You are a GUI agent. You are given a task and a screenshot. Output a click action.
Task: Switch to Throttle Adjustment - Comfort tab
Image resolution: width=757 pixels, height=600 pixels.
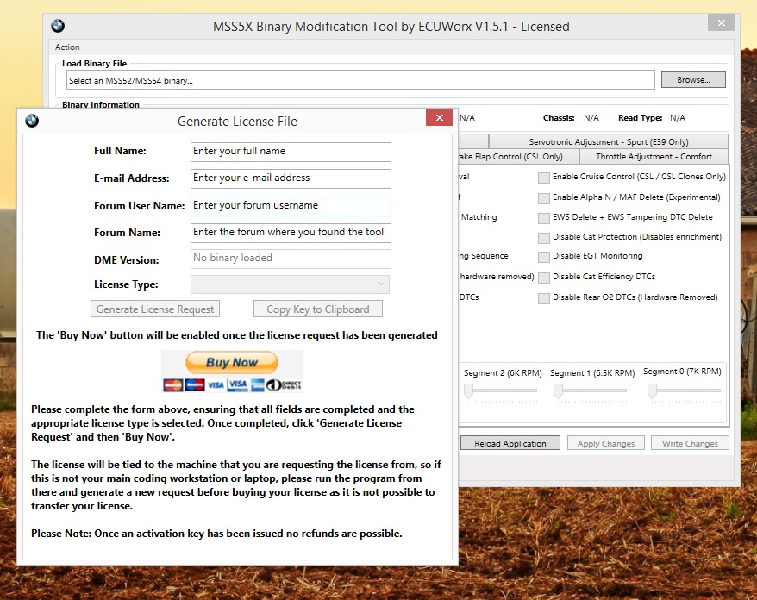[x=654, y=156]
